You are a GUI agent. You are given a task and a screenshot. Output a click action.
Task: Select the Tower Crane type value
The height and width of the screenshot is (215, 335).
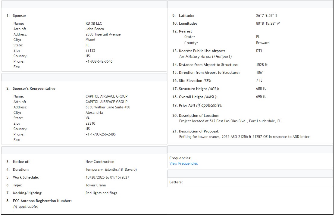95,185
